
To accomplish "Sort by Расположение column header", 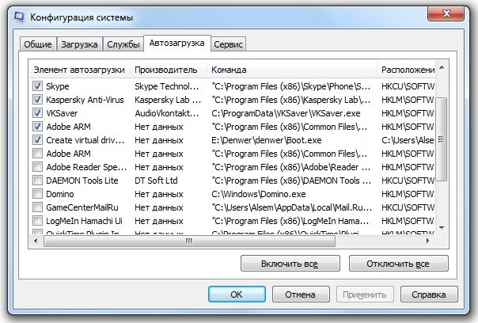I will point(408,70).
